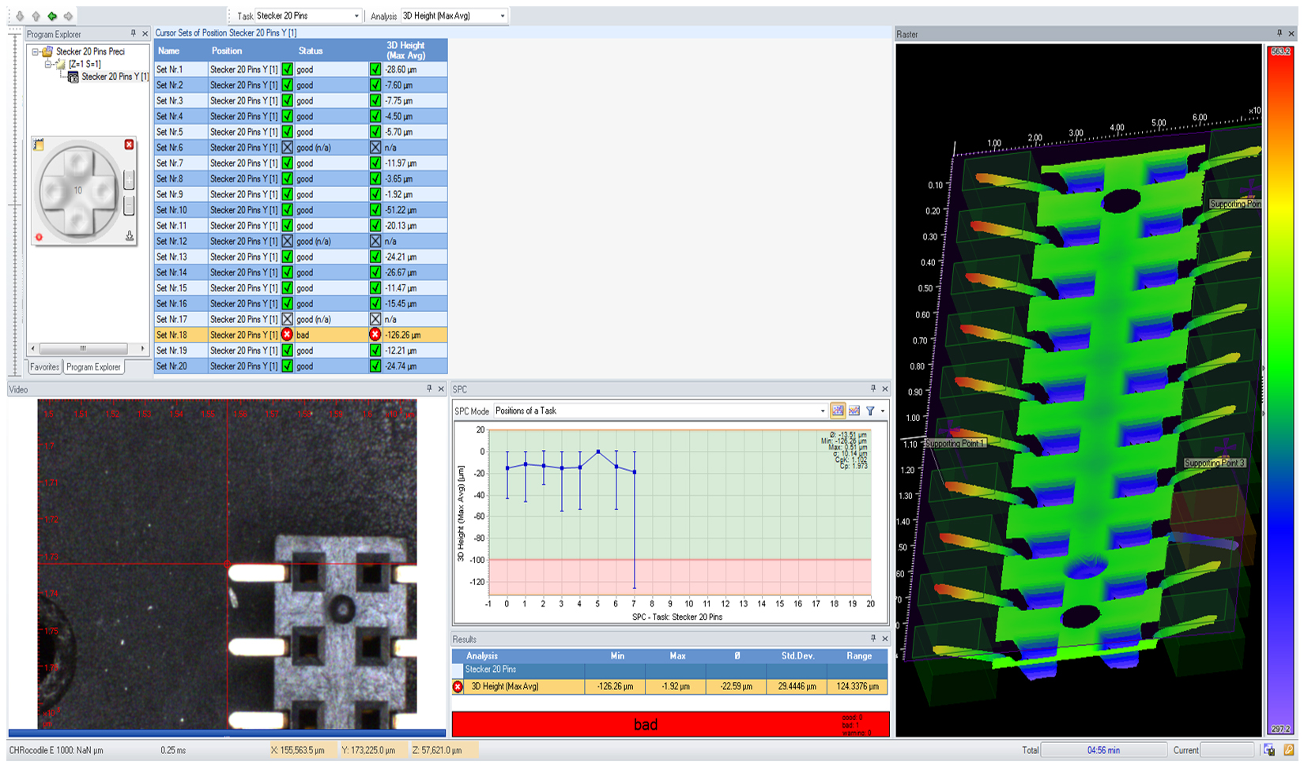Screen dimensions: 1304x773
Task: Open the Task dropdown showing Stecker 20 Pins
Action: (356, 16)
